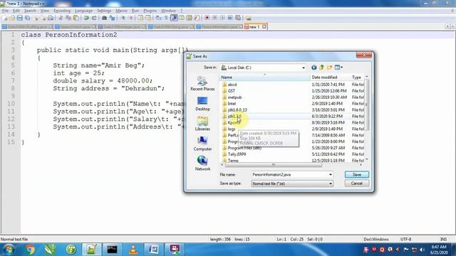Open VLC media player from the taskbar
Viewport: 456px width, 256px height.
[133, 250]
